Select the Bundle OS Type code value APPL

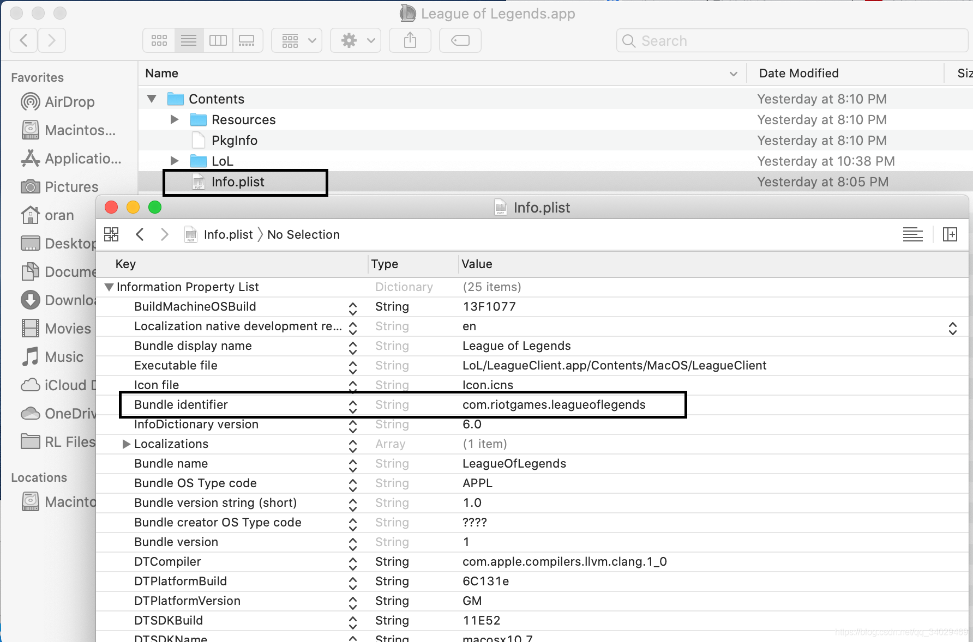pyautogui.click(x=477, y=483)
